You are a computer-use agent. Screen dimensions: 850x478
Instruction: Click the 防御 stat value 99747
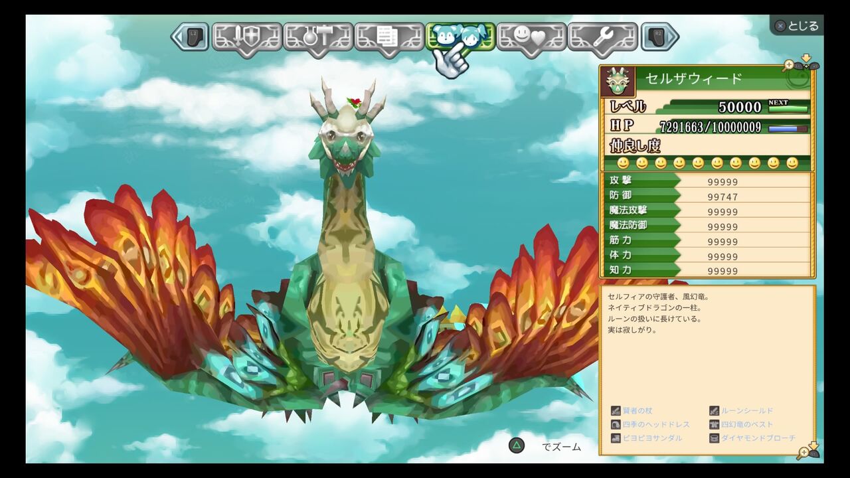[722, 197]
